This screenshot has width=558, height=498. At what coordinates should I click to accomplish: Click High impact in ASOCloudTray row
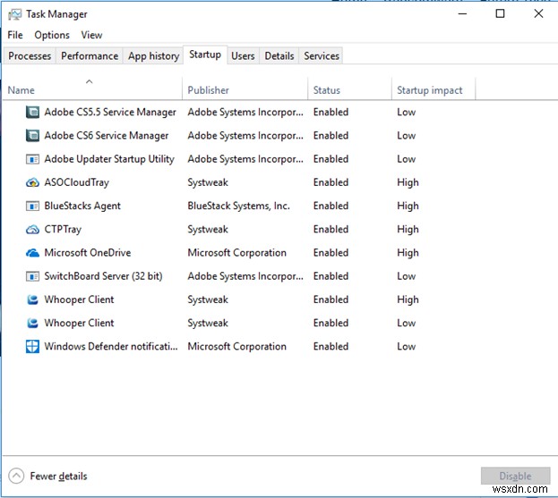pos(408,182)
